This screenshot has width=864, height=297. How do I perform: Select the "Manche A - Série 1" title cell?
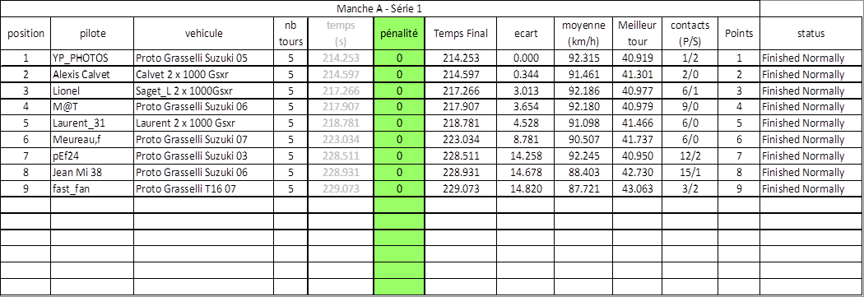pyautogui.click(x=379, y=9)
